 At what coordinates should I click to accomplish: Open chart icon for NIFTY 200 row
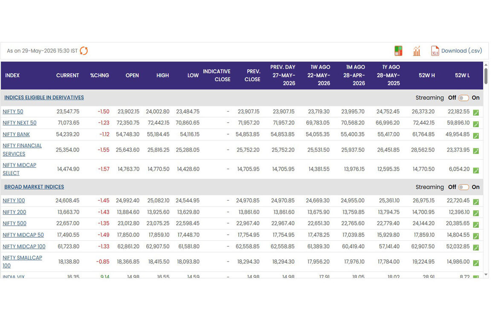click(476, 213)
